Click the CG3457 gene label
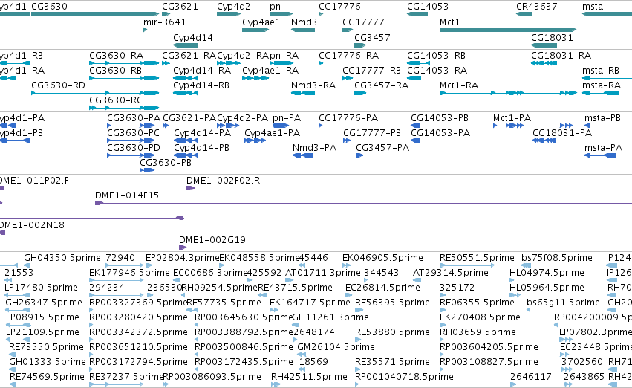The height and width of the screenshot is (388, 632). coord(372,37)
